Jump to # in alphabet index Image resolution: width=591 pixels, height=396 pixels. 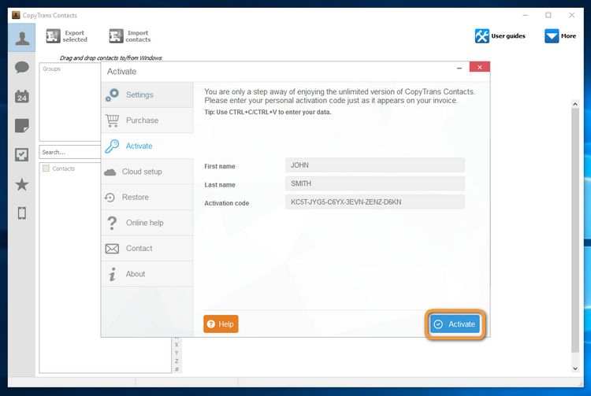click(x=177, y=369)
